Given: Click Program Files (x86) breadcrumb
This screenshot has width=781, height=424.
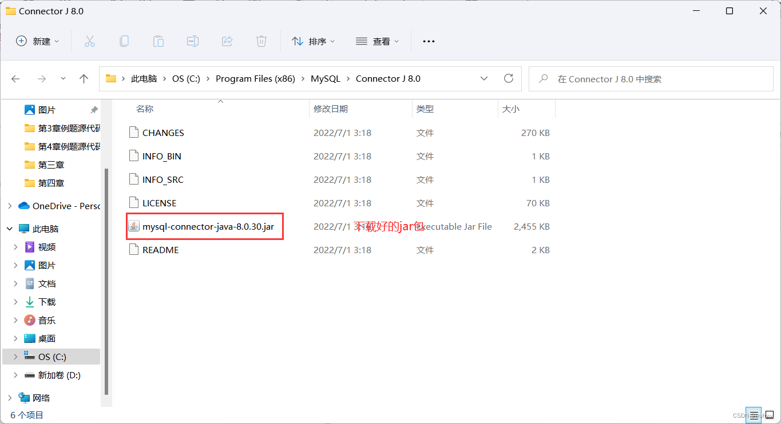Looking at the screenshot, I should point(255,79).
